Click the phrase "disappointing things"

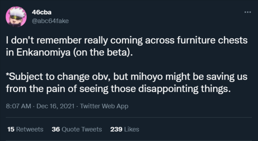point(184,89)
